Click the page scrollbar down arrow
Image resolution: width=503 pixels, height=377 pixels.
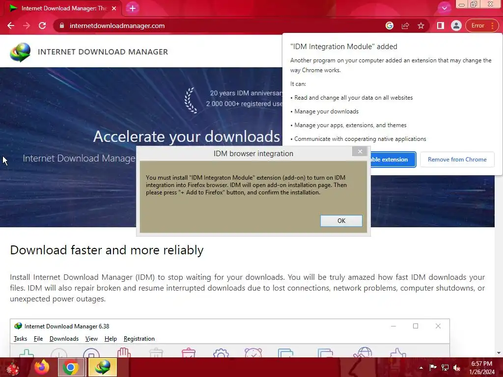pos(499,353)
